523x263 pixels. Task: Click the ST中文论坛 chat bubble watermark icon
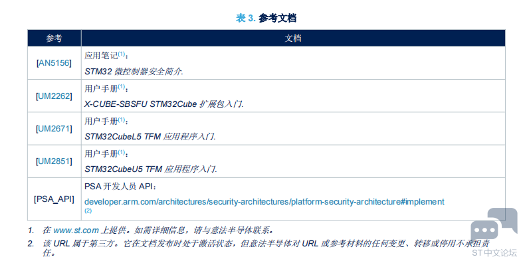pos(494,225)
